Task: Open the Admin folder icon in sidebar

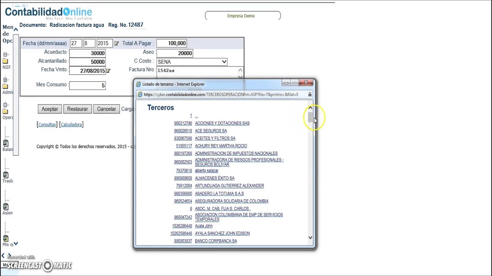Action: click(5, 86)
